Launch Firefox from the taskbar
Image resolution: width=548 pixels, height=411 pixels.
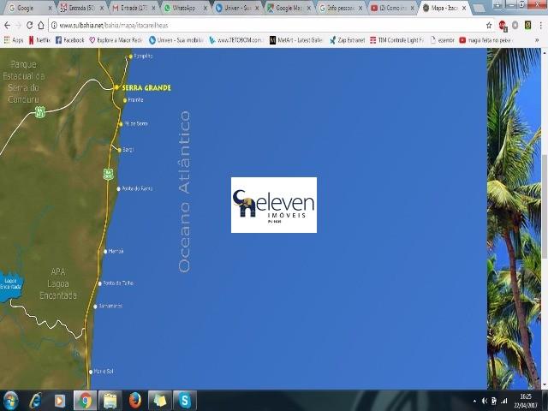(134, 400)
